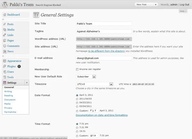Click the Settings sliders icon in sidebar

[x=5, y=83]
